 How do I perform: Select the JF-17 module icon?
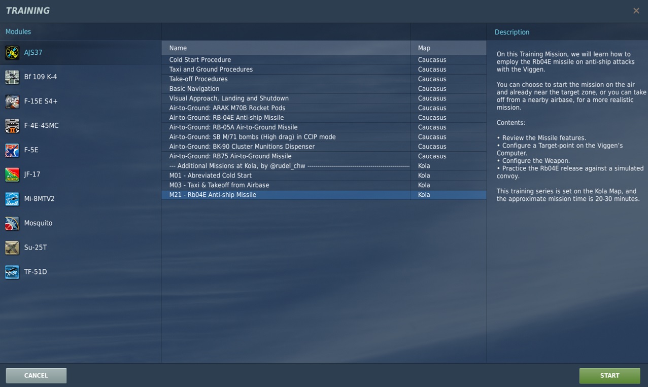point(12,174)
